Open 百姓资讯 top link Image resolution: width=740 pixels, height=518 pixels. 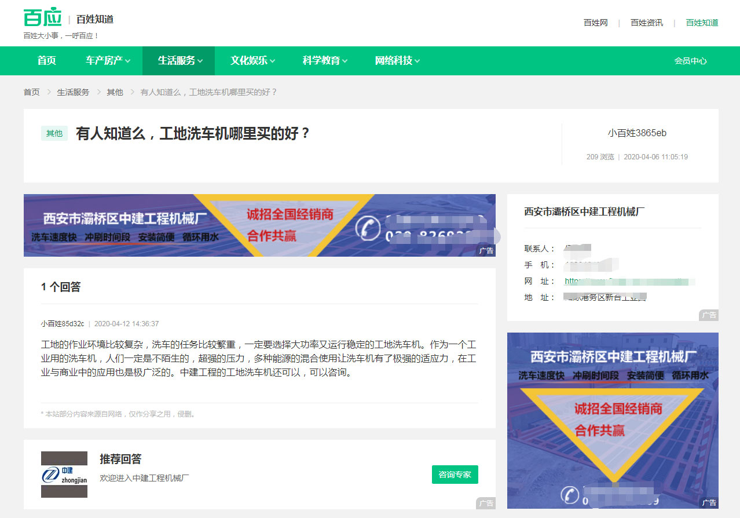pos(647,23)
